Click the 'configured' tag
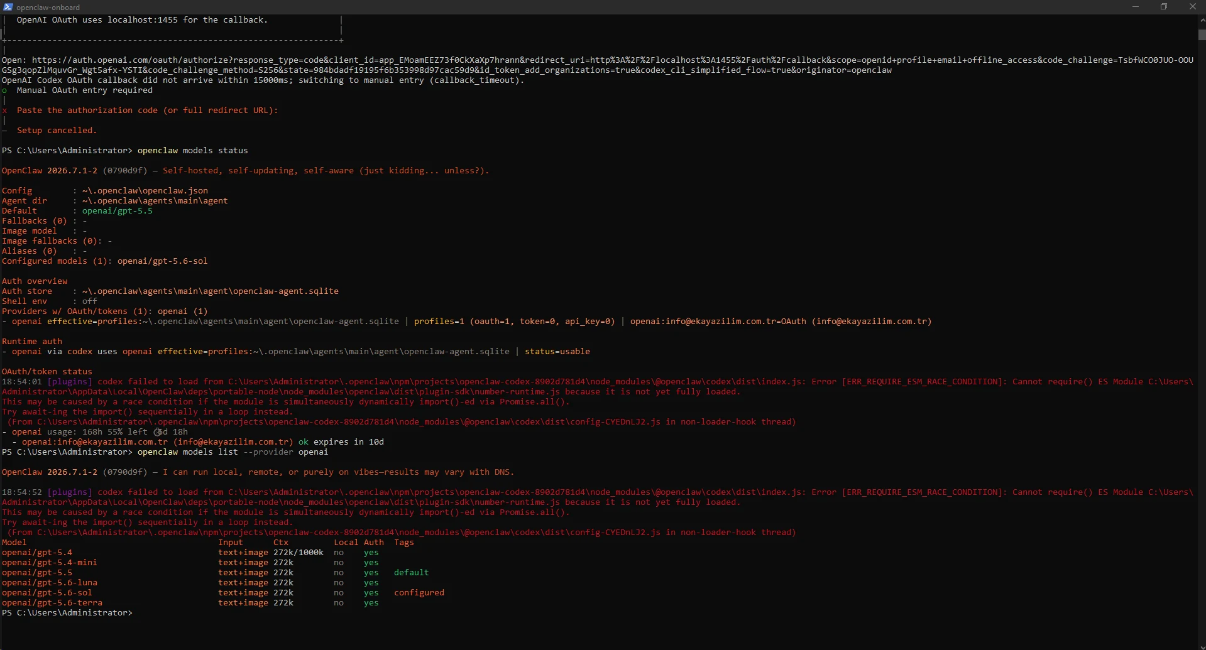Image resolution: width=1206 pixels, height=650 pixels. tap(419, 593)
